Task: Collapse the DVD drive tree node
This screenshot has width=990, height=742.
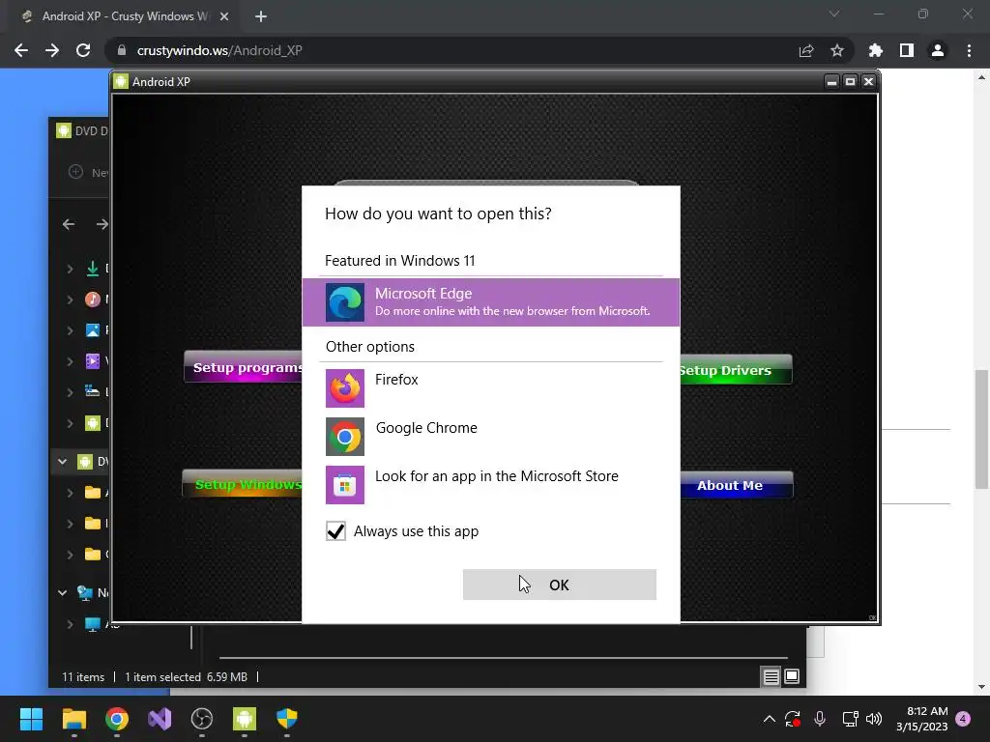Action: (63, 461)
